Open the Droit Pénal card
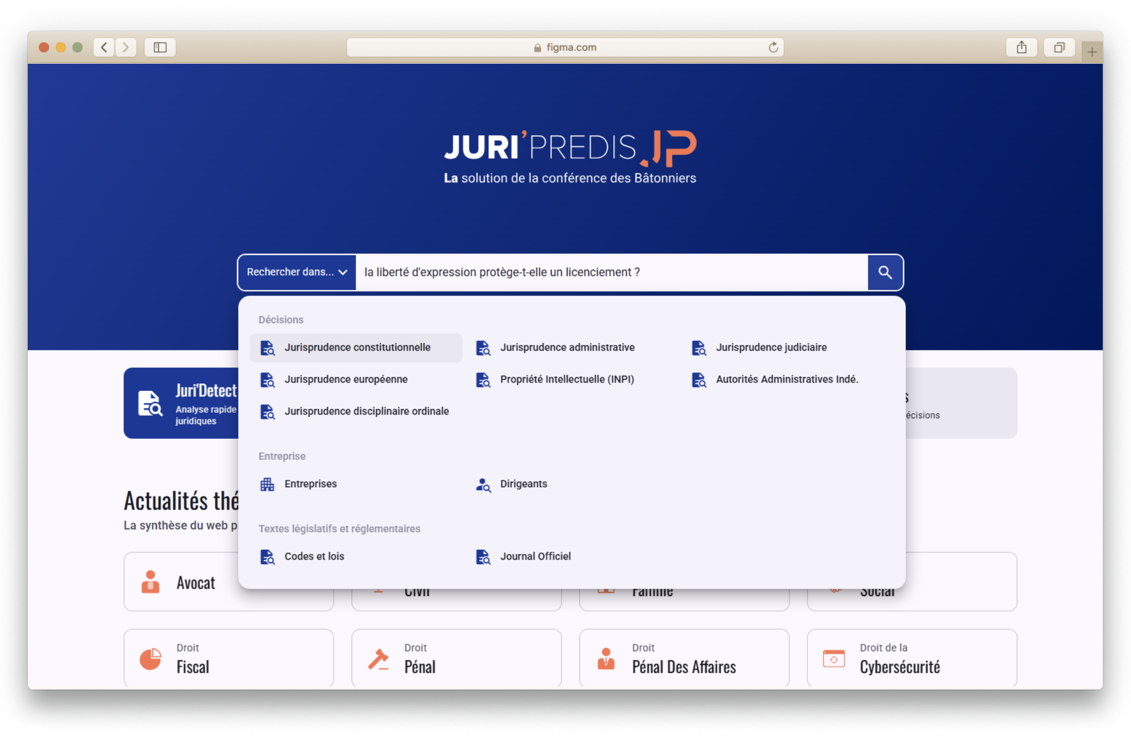Viewport: 1131px width, 740px height. (457, 658)
